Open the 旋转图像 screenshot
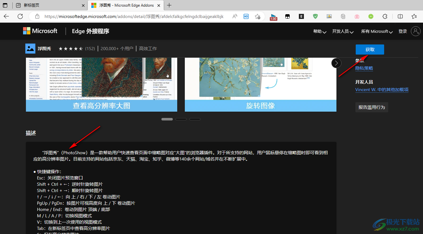Image resolution: width=423 pixels, height=234 pixels. pos(261,85)
